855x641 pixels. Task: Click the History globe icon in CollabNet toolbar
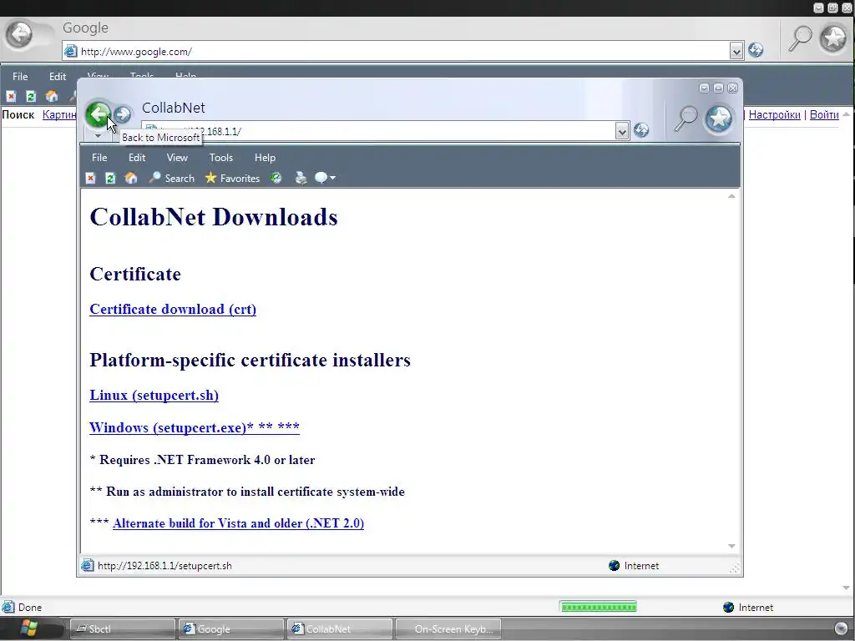[x=276, y=179]
